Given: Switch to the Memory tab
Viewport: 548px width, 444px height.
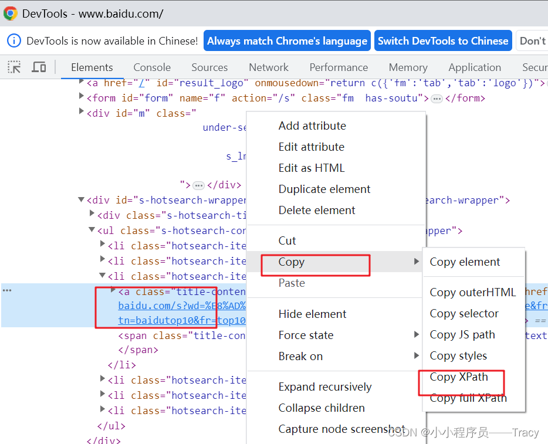Looking at the screenshot, I should click(x=408, y=67).
